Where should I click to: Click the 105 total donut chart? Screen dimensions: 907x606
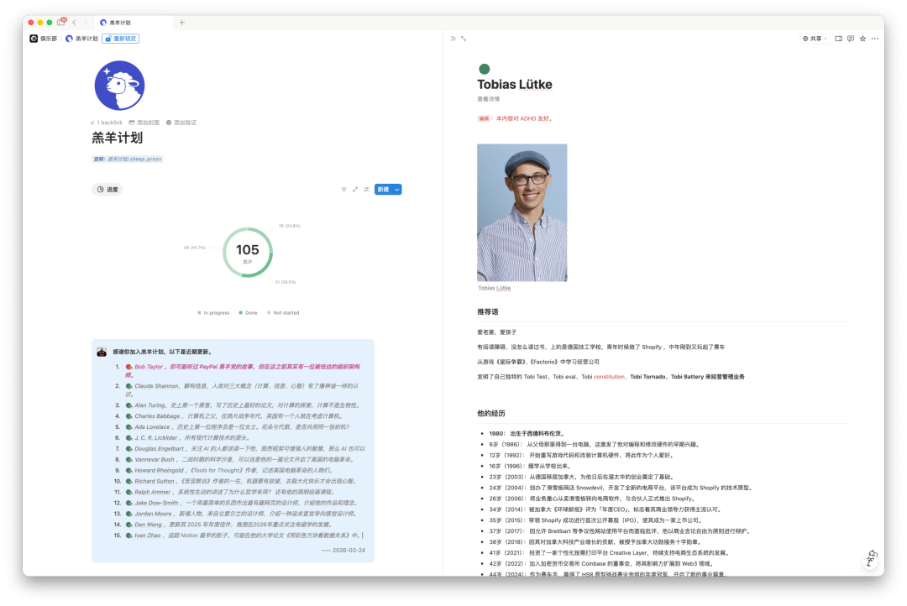pos(248,252)
